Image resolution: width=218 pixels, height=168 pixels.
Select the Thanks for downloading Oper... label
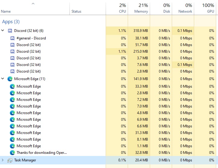point(42,153)
